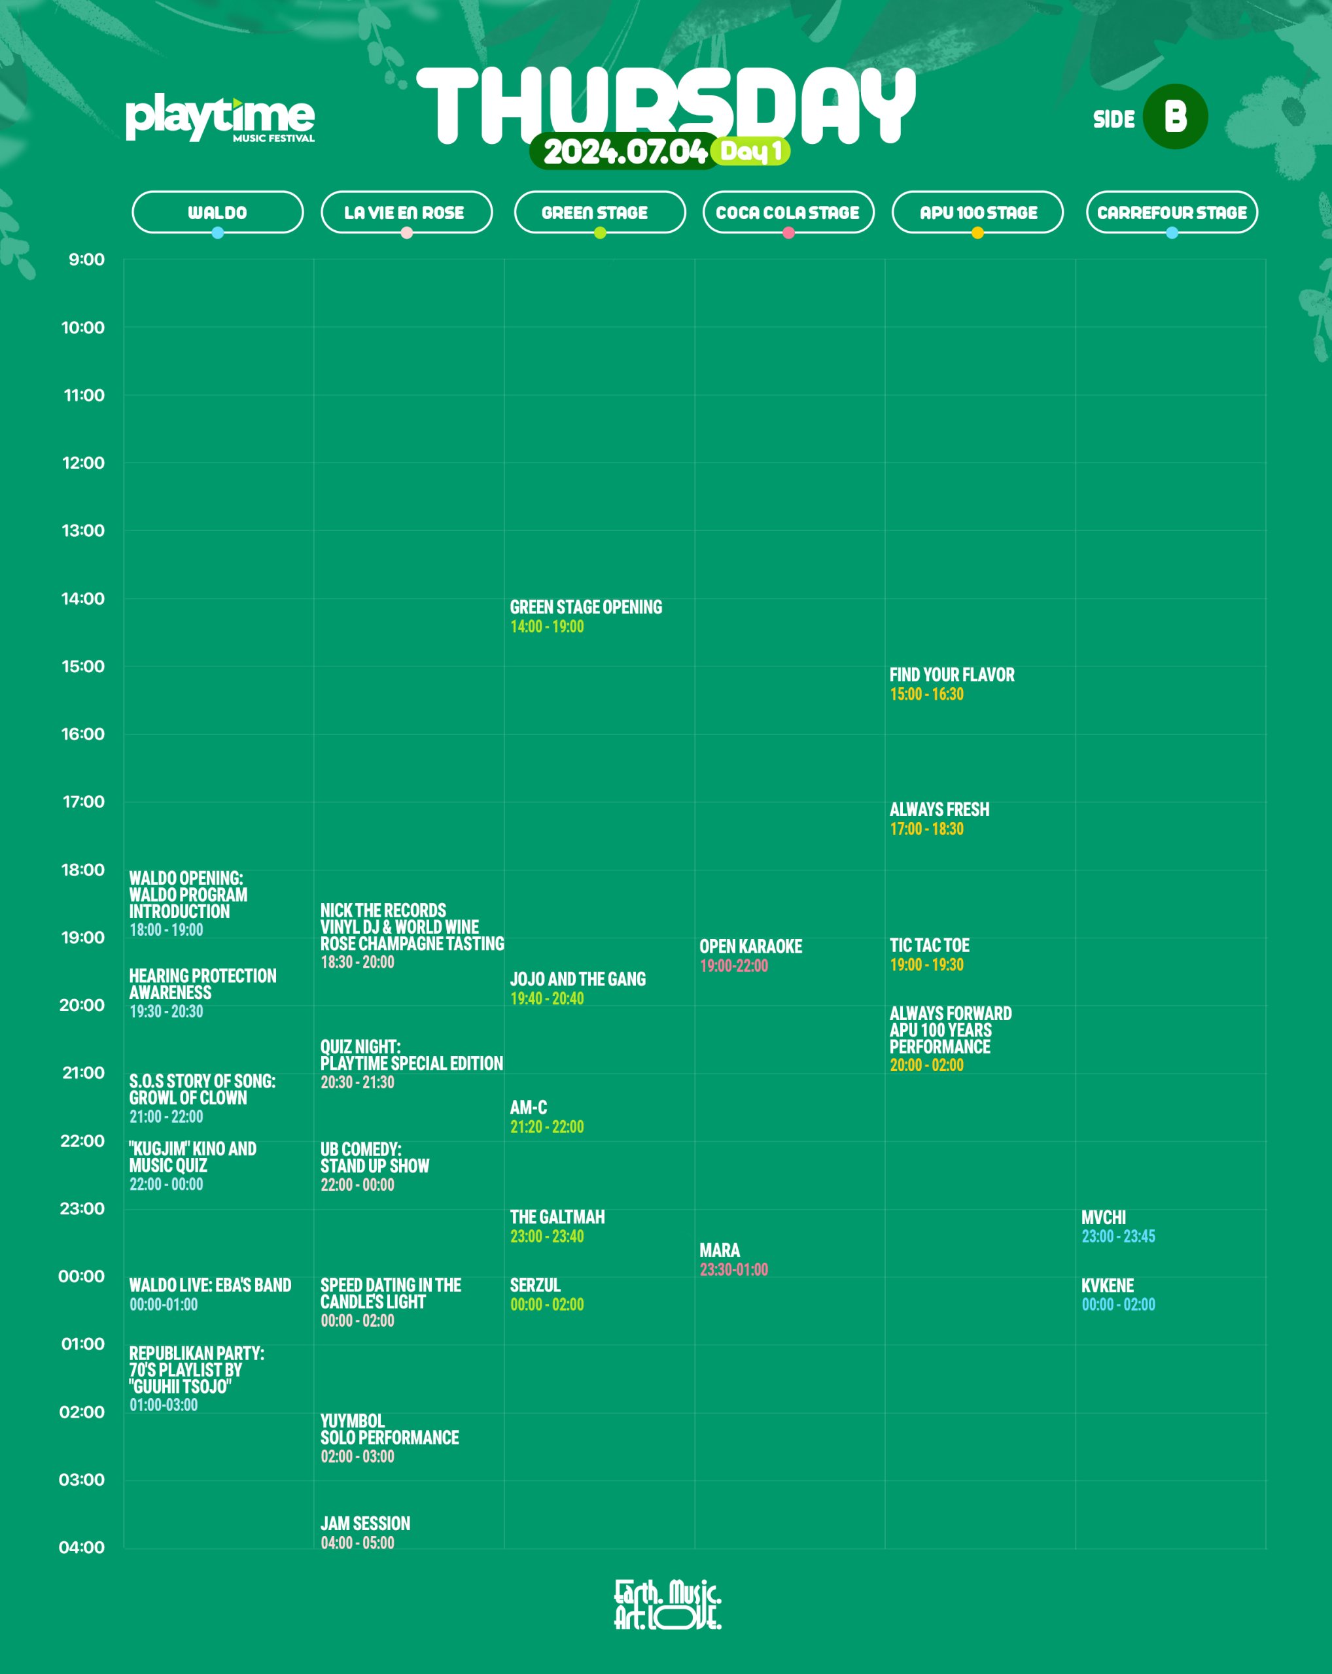The image size is (1332, 1674).
Task: Click the 19:00 time label
Action: (83, 937)
